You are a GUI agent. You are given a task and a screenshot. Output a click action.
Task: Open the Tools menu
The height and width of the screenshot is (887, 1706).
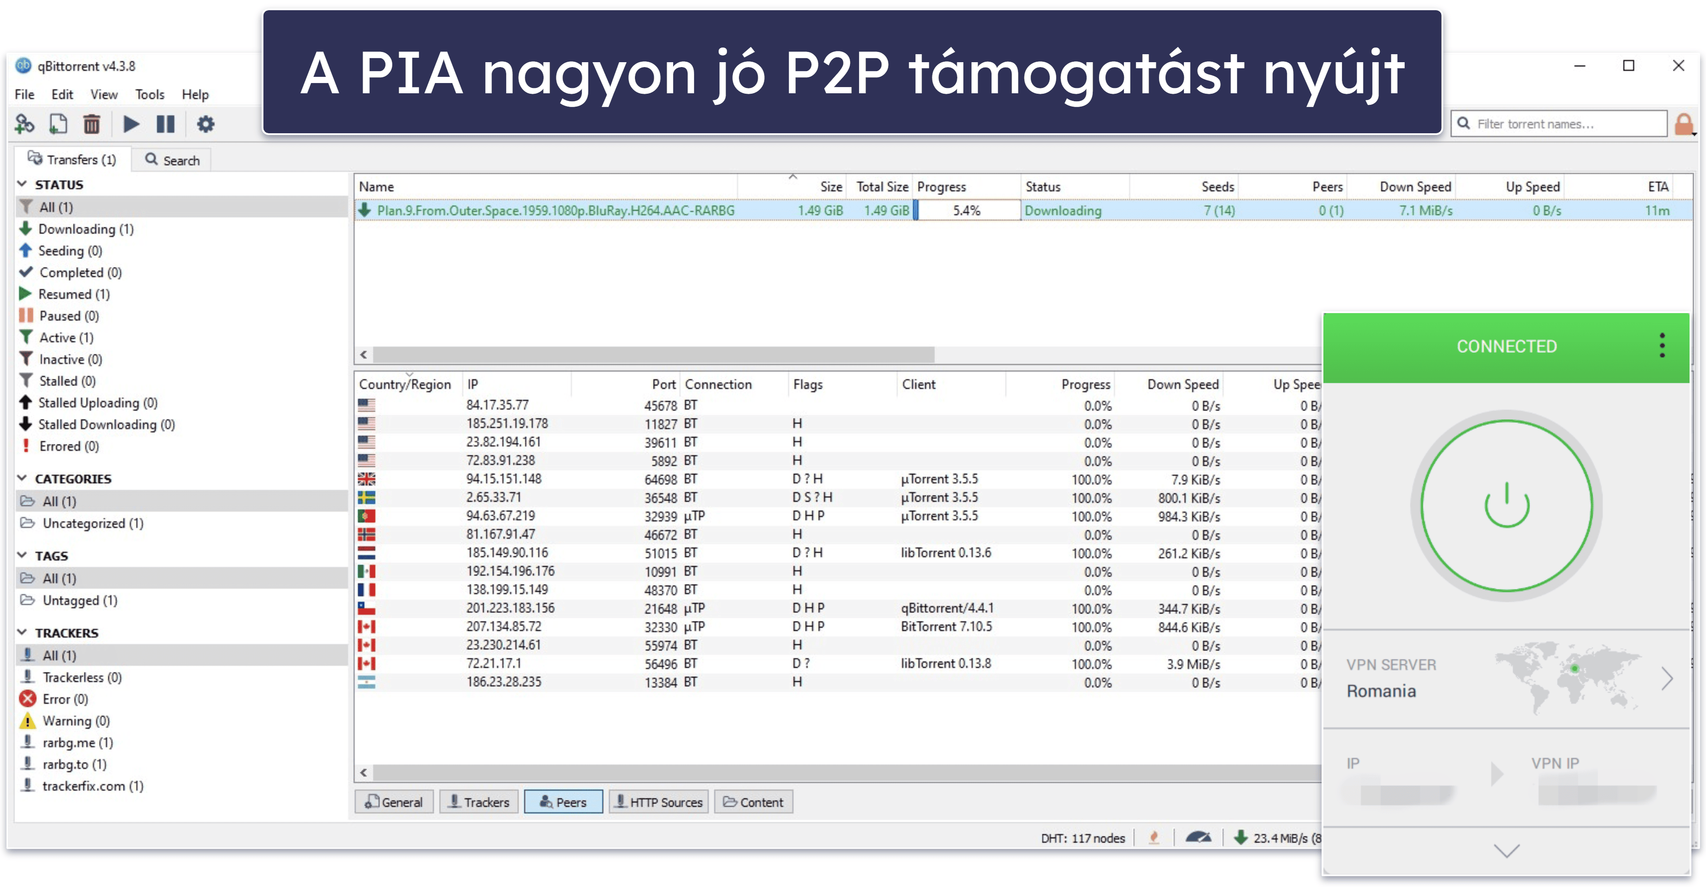pyautogui.click(x=150, y=94)
